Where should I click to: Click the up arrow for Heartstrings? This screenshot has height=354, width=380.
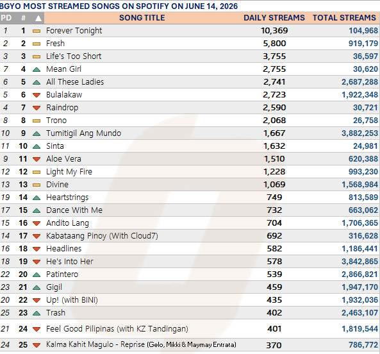pyautogui.click(x=37, y=198)
